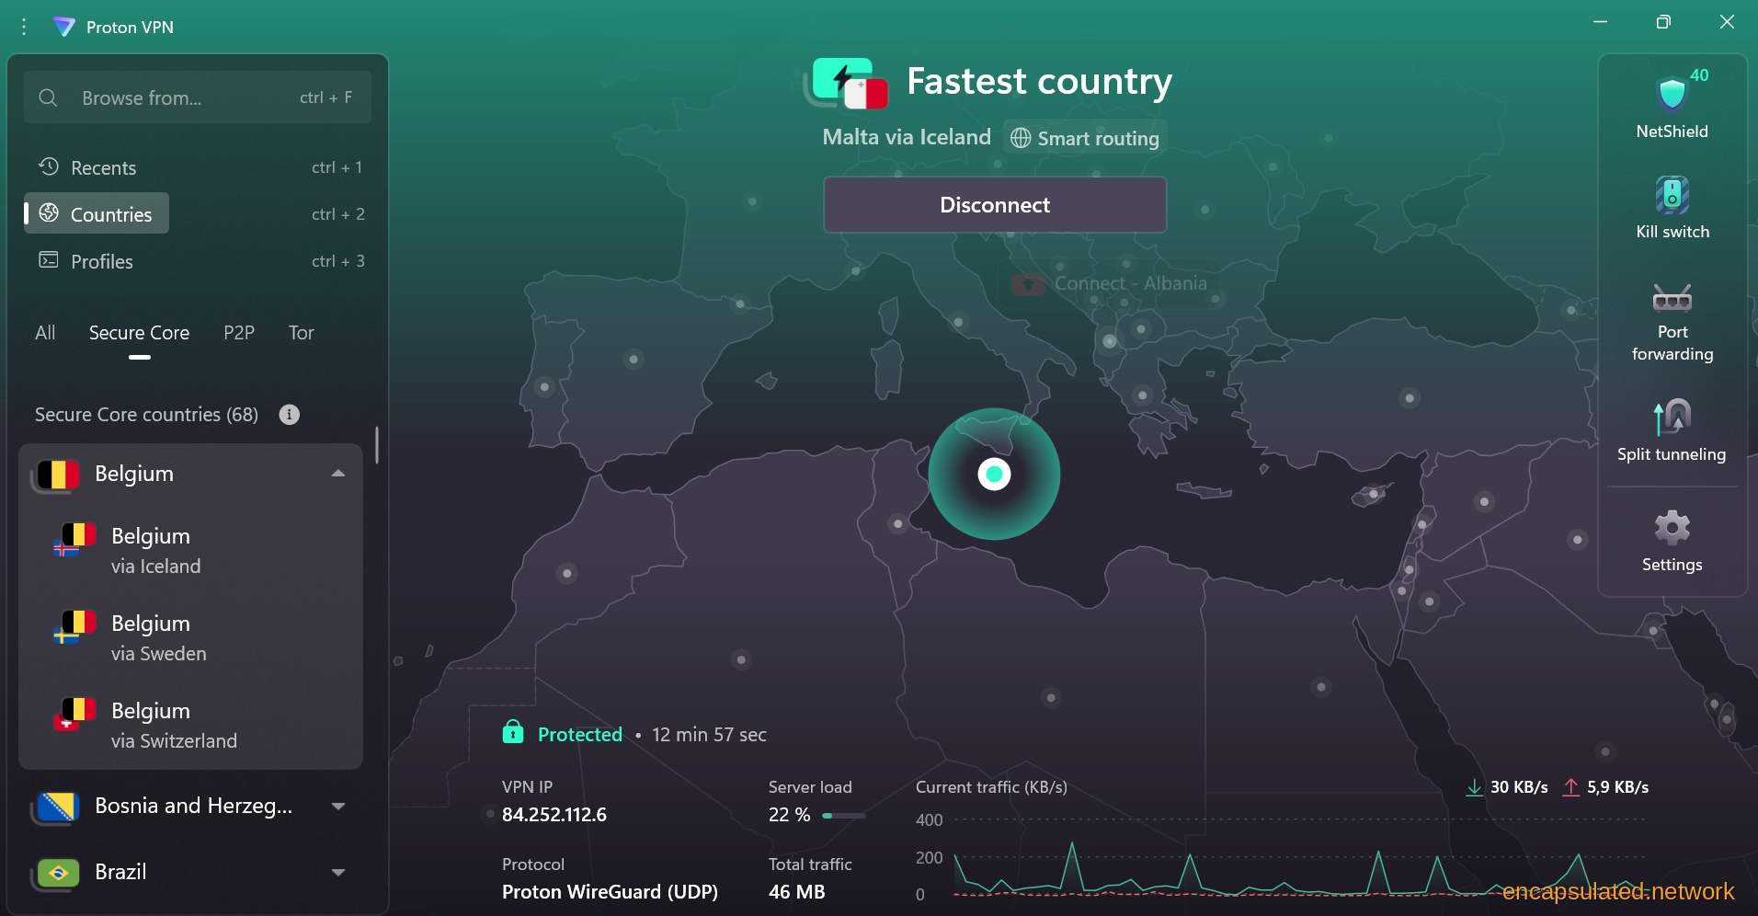Image resolution: width=1758 pixels, height=916 pixels.
Task: Click Belgium via Sweden flag icon
Action: [x=76, y=626]
